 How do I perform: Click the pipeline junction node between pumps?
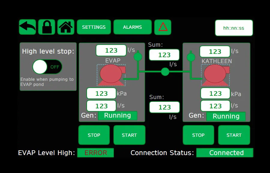165,72
